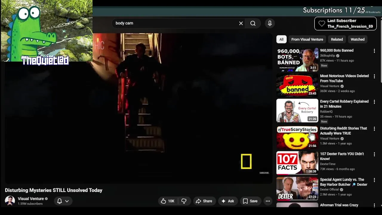Screen dimensions: 382x215
Task: Open menu for Disturbing Reddit Stories video
Action: tap(374, 129)
